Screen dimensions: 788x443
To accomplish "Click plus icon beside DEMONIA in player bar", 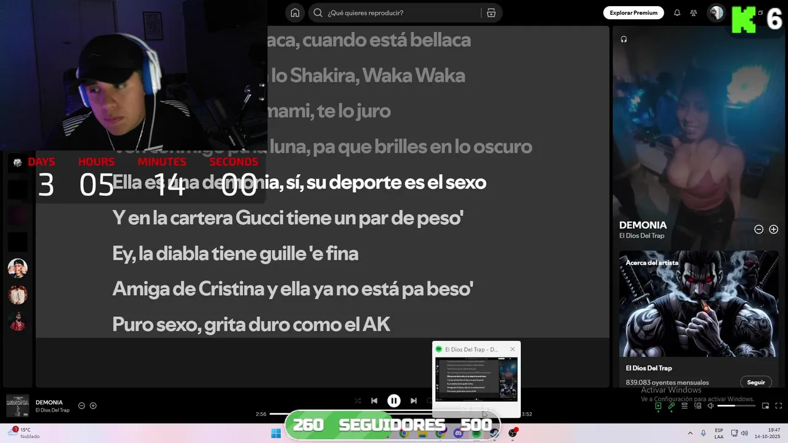I will (x=93, y=405).
